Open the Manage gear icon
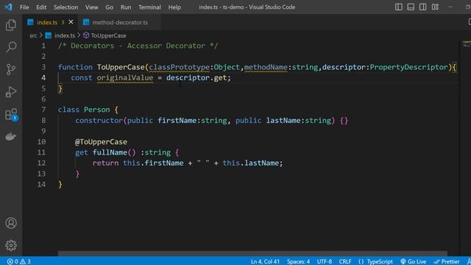 [x=11, y=245]
